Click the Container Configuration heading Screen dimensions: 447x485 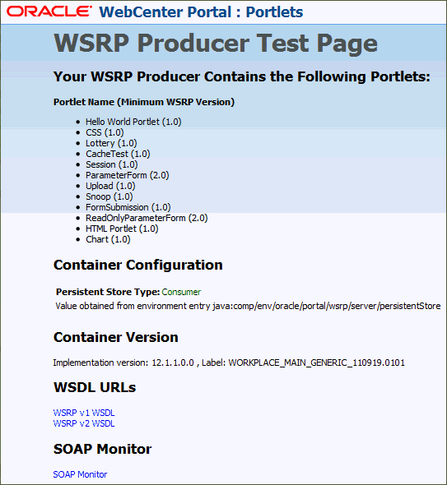point(137,265)
